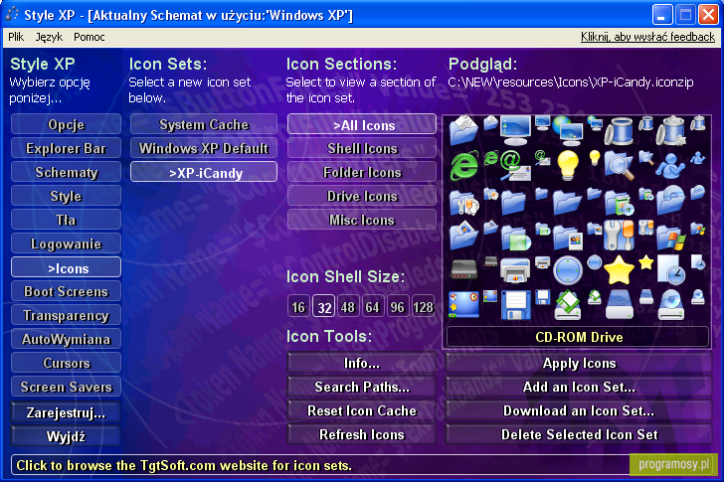This screenshot has width=724, height=482.
Task: Go to the Logowanie section
Action: coord(66,243)
